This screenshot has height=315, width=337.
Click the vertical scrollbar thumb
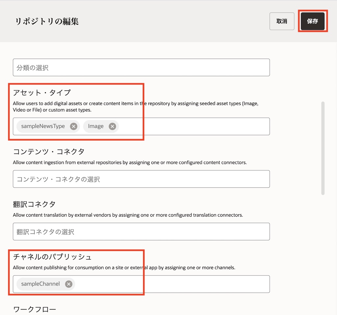click(x=323, y=148)
